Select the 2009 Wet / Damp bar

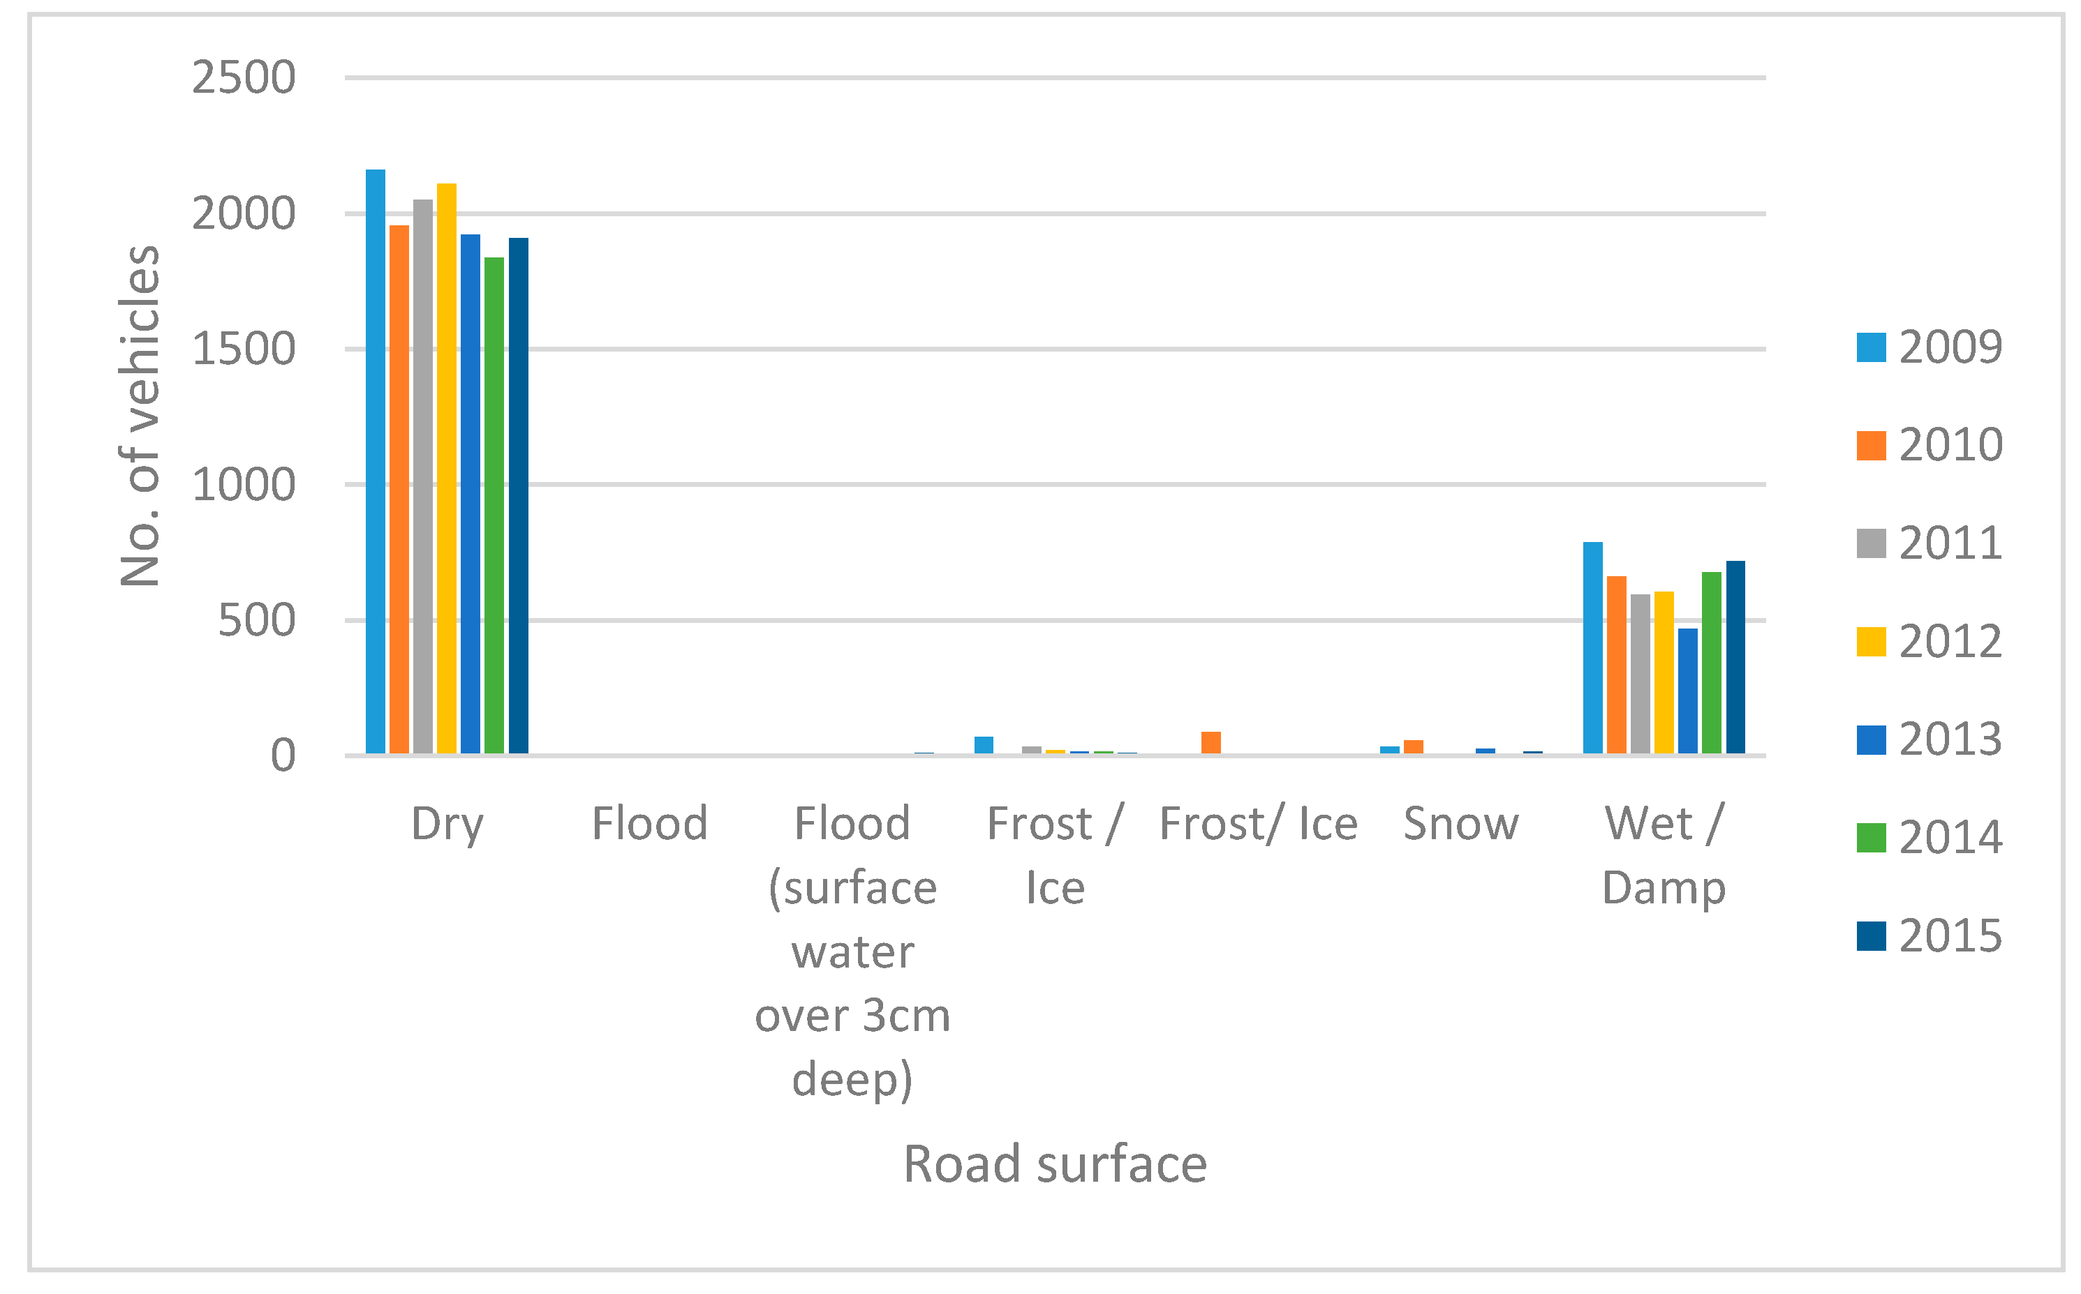coord(1593,648)
